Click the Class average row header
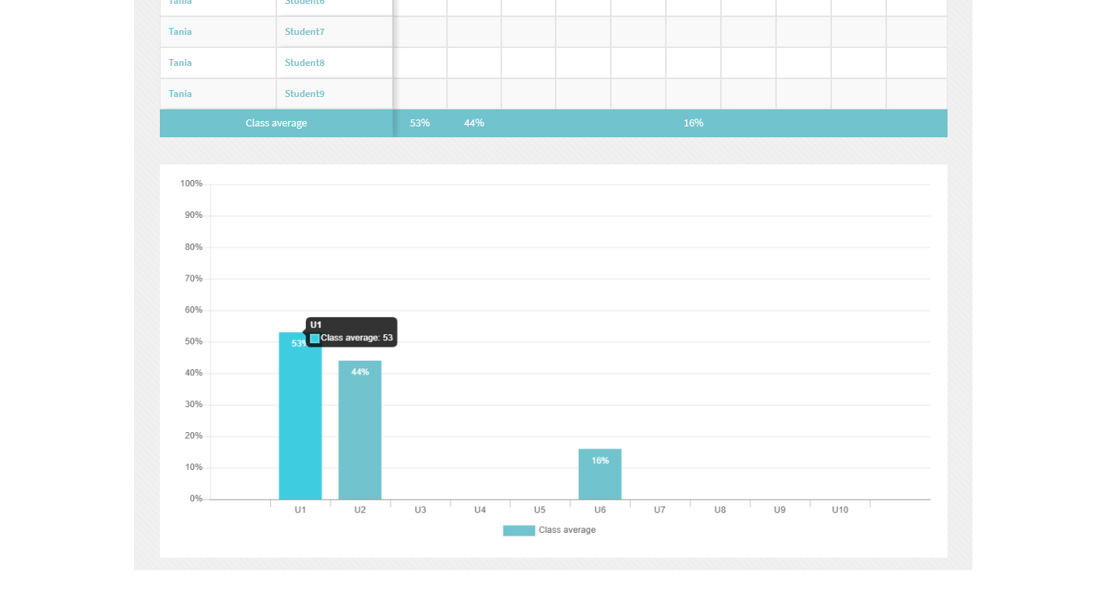Image resolution: width=1095 pixels, height=598 pixels. click(x=276, y=123)
